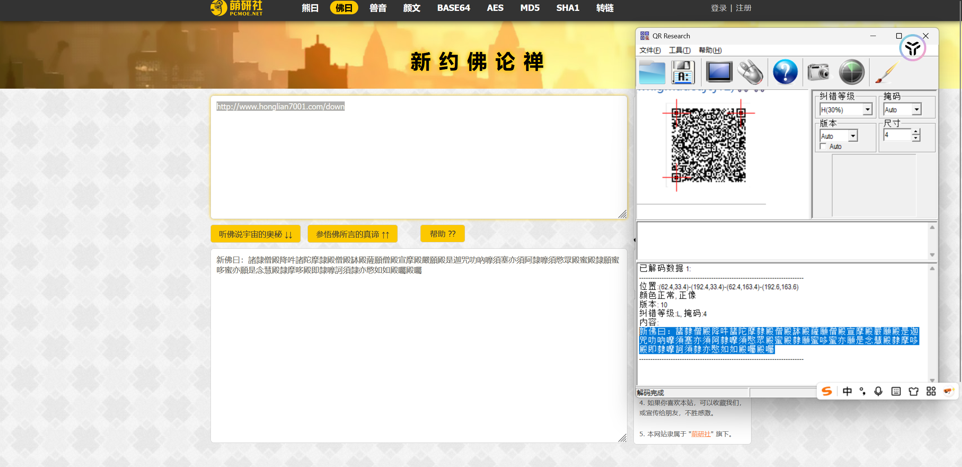Click the blue question mark help icon
This screenshot has width=962, height=467.
(785, 71)
